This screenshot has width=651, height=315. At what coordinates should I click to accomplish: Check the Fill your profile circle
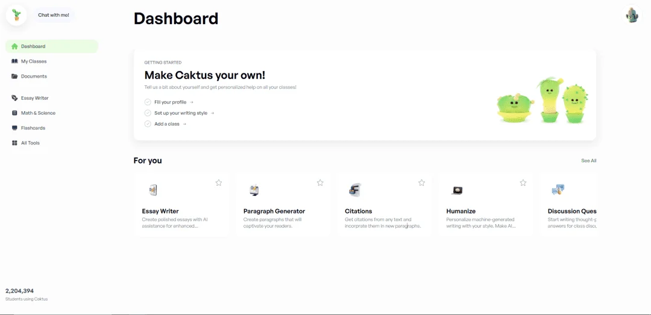148,102
